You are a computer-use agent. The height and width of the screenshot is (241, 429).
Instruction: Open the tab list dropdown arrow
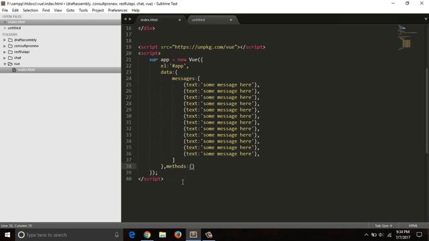pyautogui.click(x=426, y=19)
